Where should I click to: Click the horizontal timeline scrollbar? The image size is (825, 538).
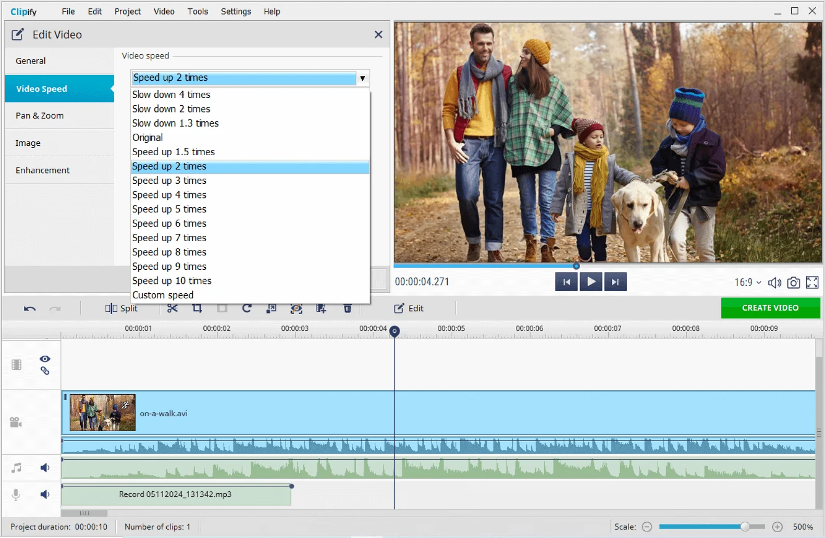pyautogui.click(x=84, y=513)
